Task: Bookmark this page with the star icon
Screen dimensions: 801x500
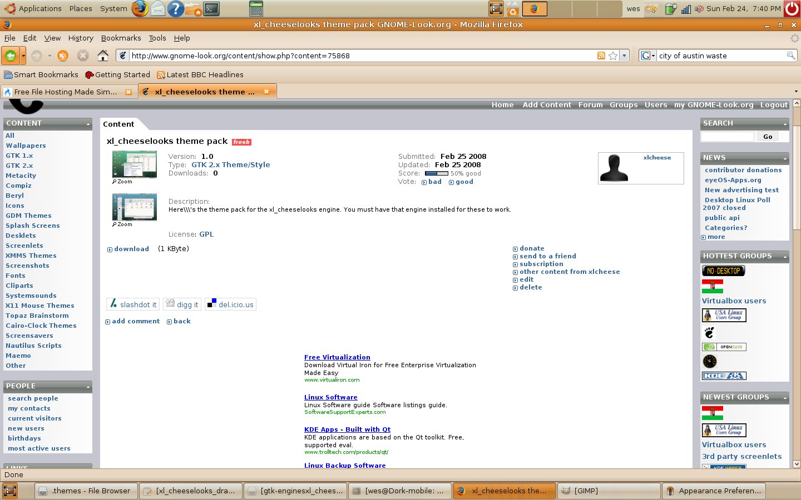Action: click(x=613, y=56)
